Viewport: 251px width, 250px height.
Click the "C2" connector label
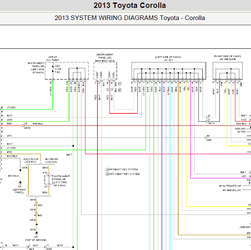[x=46, y=187]
